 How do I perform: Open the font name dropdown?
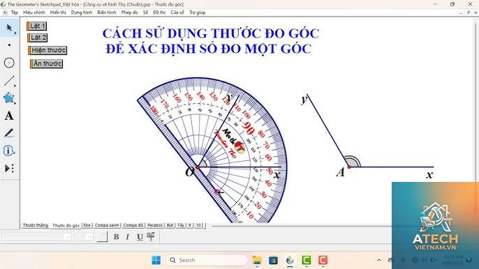(x=37, y=236)
